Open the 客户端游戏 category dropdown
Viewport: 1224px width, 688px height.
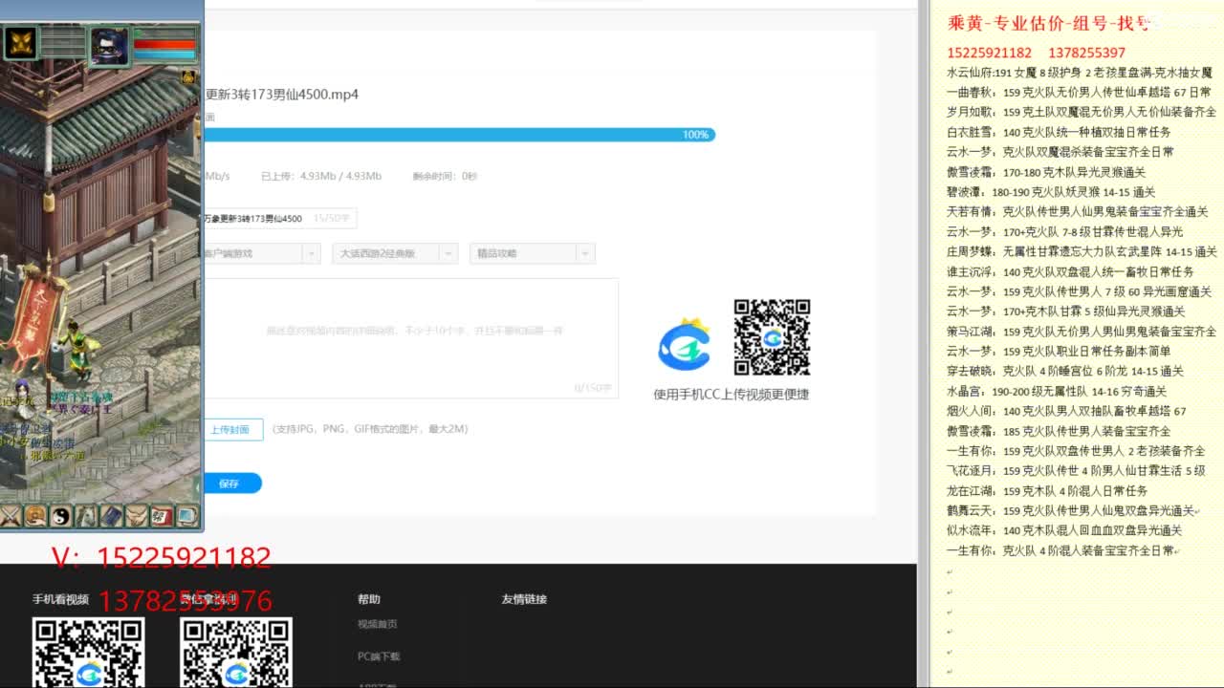261,253
